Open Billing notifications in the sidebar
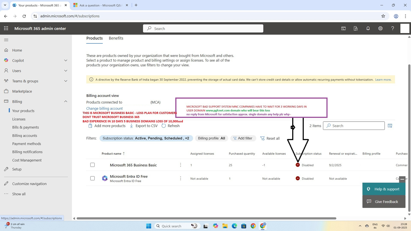 pyautogui.click(x=27, y=152)
